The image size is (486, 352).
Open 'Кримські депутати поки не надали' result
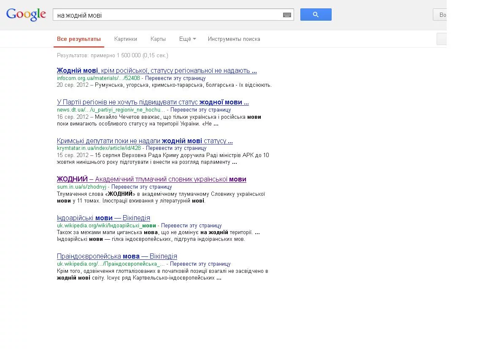[x=145, y=141]
